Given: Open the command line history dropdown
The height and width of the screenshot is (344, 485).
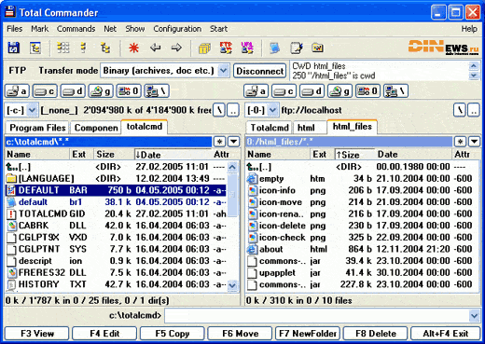Looking at the screenshot, I should click(474, 316).
